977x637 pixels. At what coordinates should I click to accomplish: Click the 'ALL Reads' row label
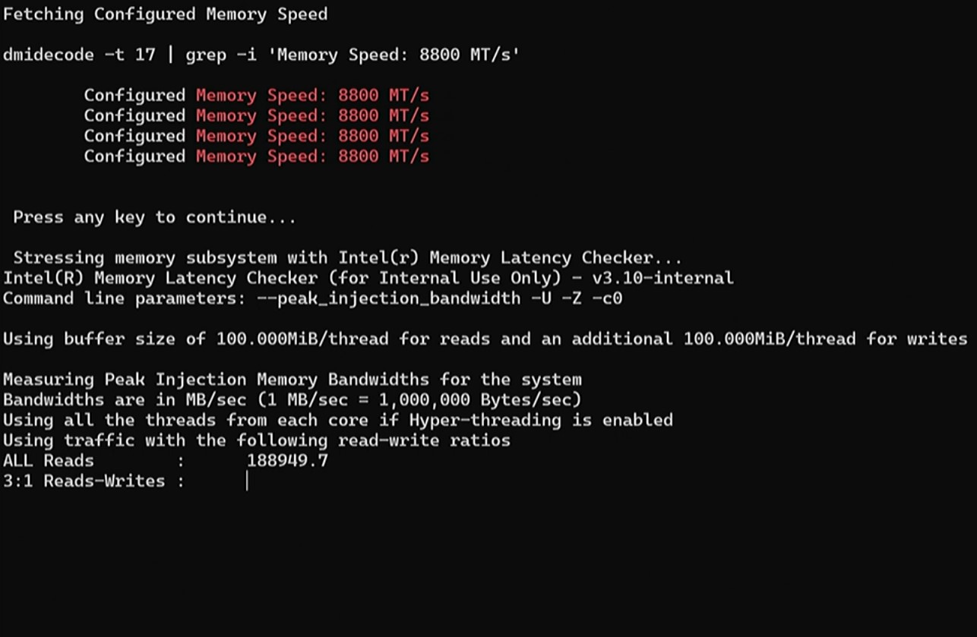pos(49,461)
